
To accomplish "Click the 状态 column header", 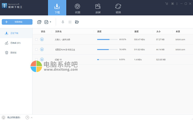I will coord(43,32).
